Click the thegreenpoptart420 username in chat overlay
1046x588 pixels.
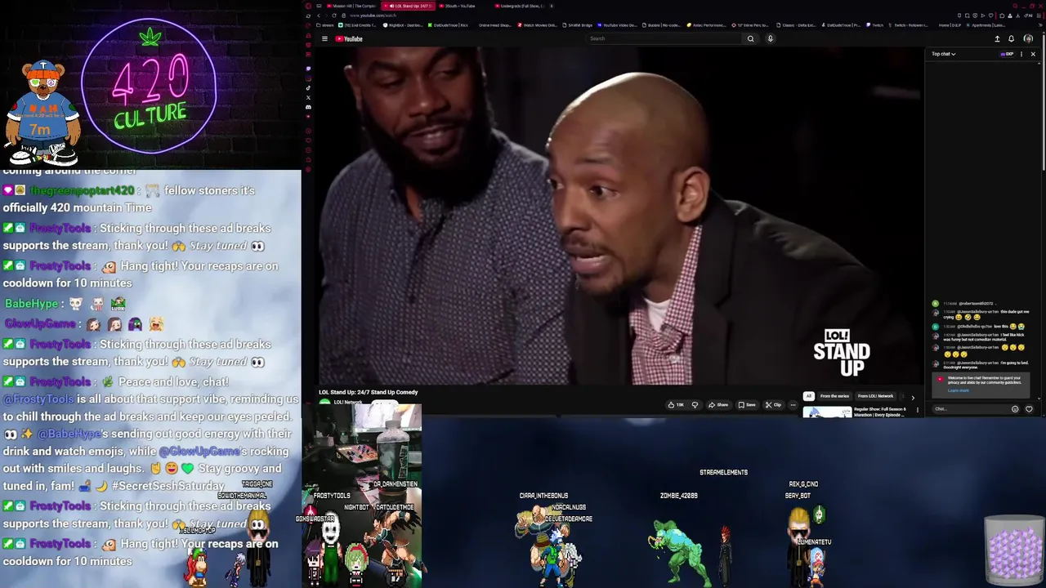click(82, 190)
